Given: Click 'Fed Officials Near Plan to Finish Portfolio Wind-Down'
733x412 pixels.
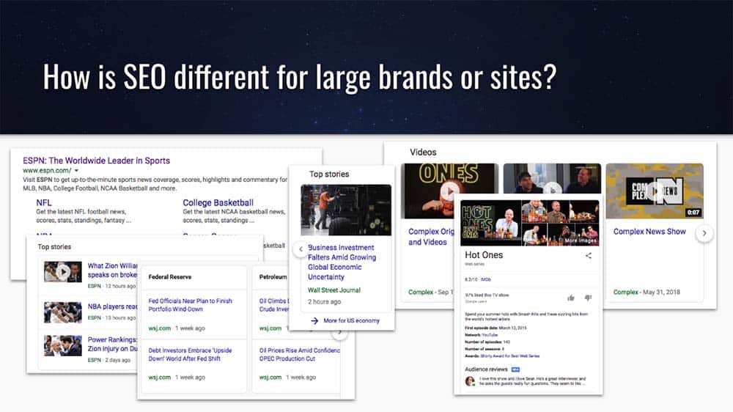Looking at the screenshot, I should click(191, 305).
